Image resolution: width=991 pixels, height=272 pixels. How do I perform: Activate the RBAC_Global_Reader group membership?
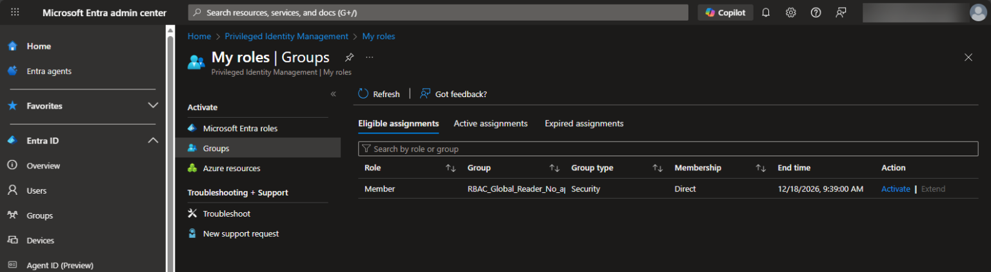896,189
